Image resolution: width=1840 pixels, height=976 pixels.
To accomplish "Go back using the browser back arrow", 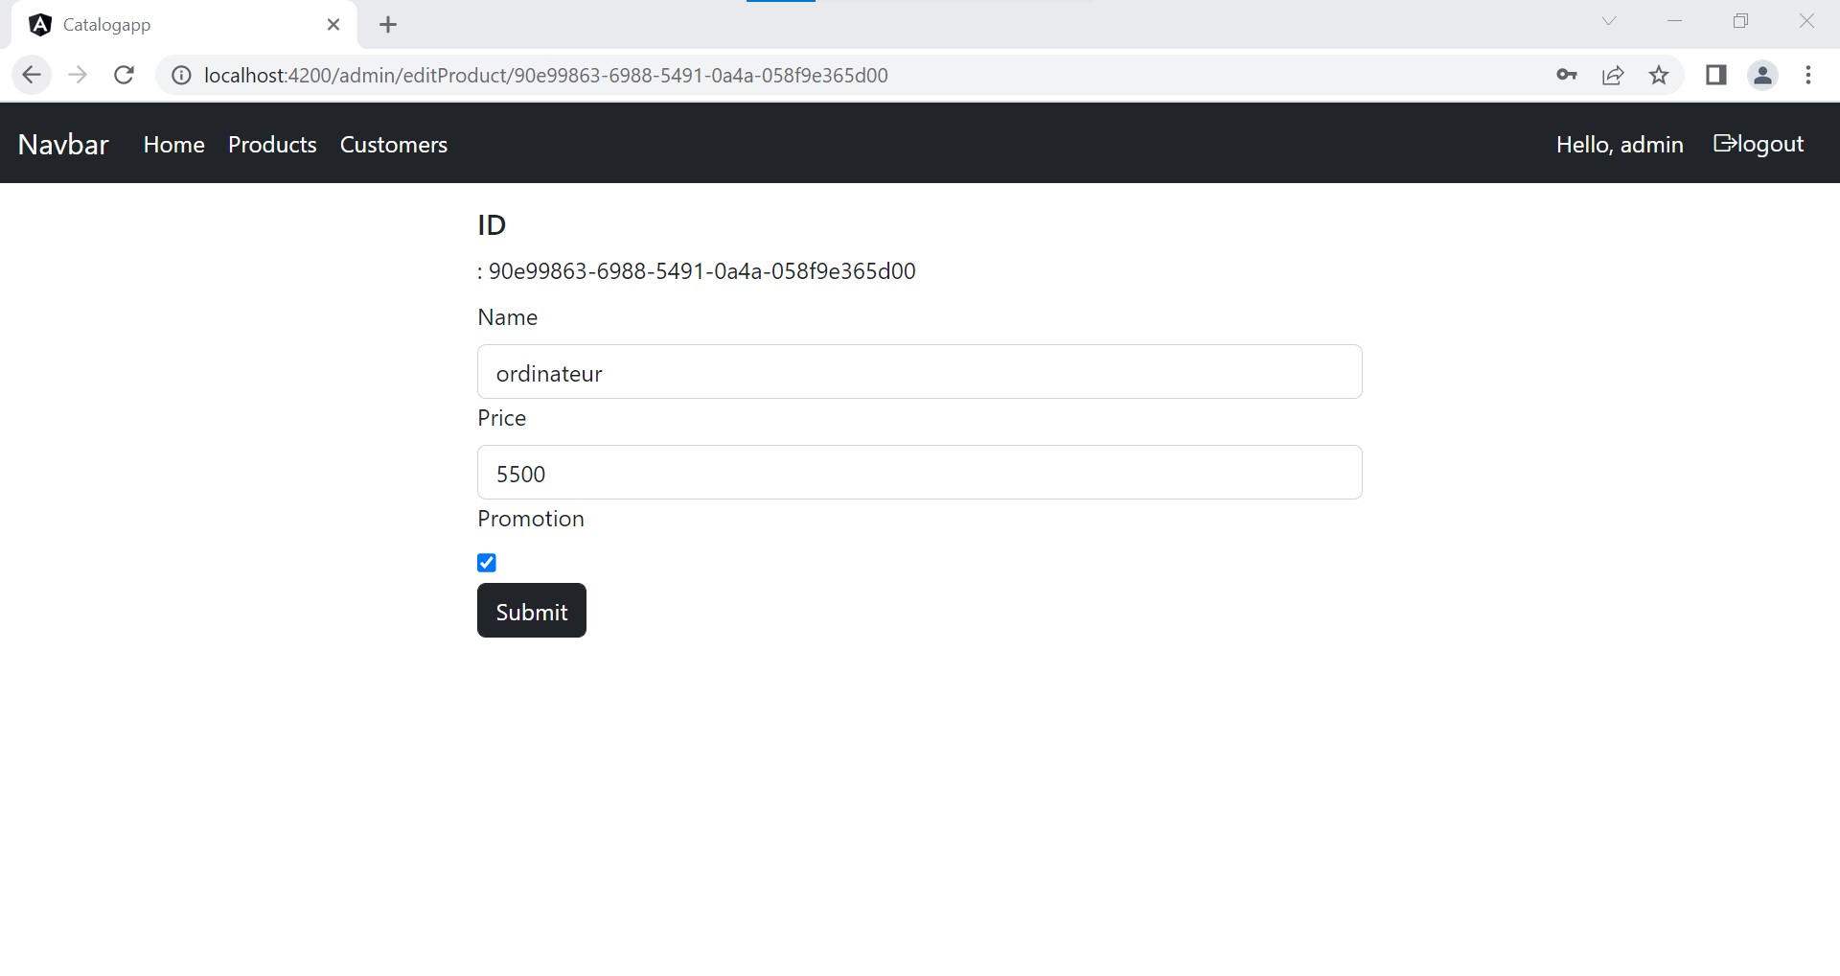I will pyautogui.click(x=32, y=75).
